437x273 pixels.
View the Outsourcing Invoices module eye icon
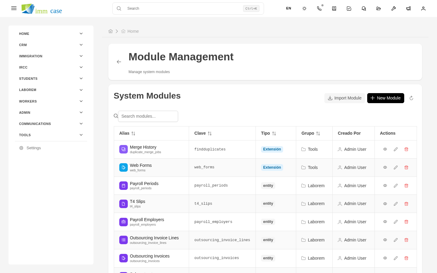click(385, 258)
